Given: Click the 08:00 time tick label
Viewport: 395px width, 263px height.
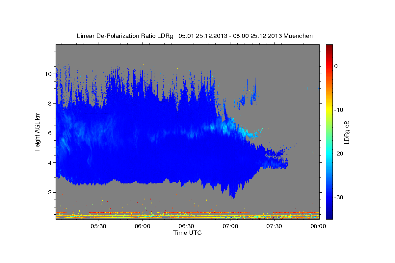Looking at the screenshot, I should 318,227.
